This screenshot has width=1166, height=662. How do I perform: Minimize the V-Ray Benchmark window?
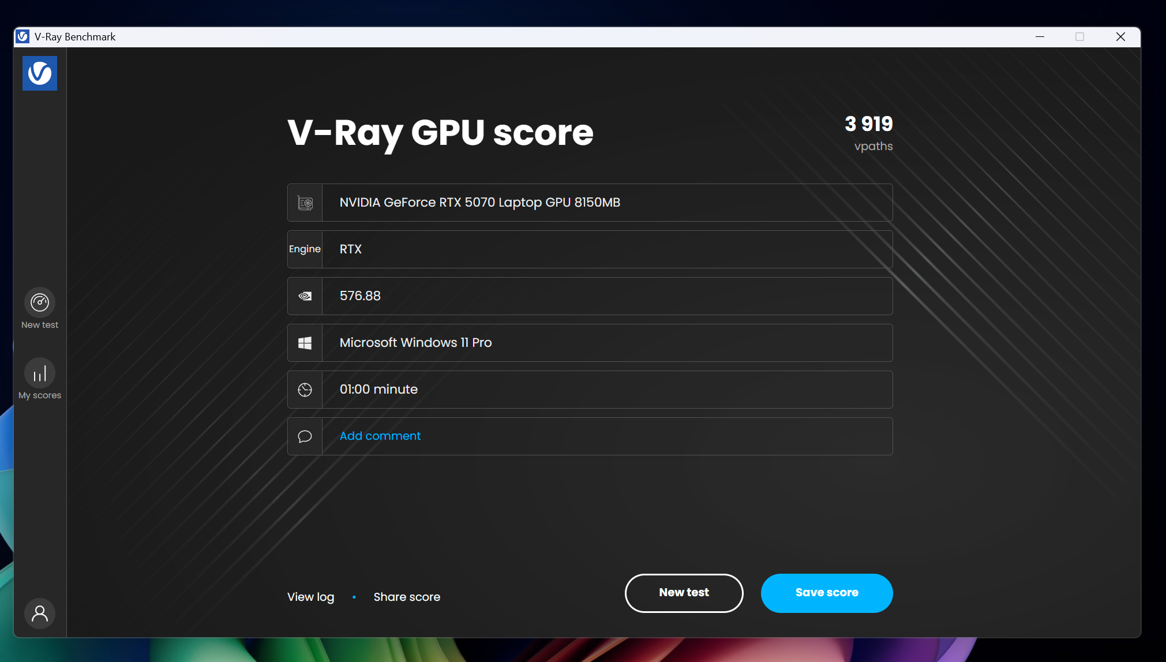[x=1040, y=36]
